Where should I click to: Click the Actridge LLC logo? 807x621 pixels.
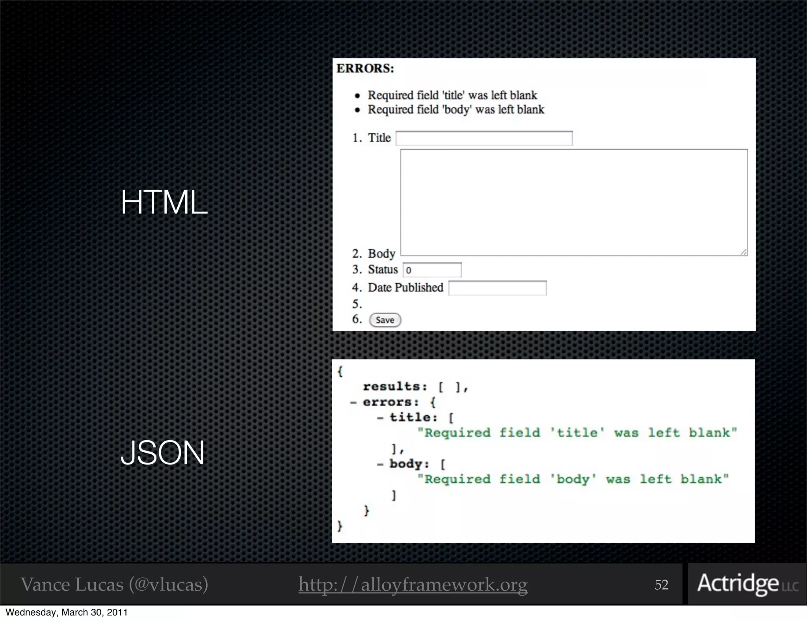click(747, 584)
